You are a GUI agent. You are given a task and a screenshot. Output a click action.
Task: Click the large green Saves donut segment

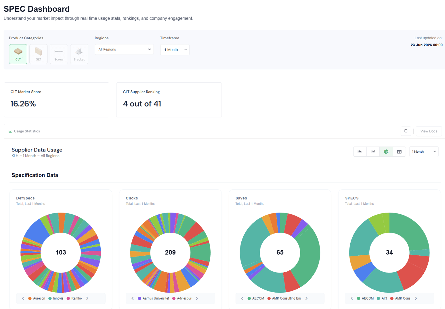[x=310, y=257]
